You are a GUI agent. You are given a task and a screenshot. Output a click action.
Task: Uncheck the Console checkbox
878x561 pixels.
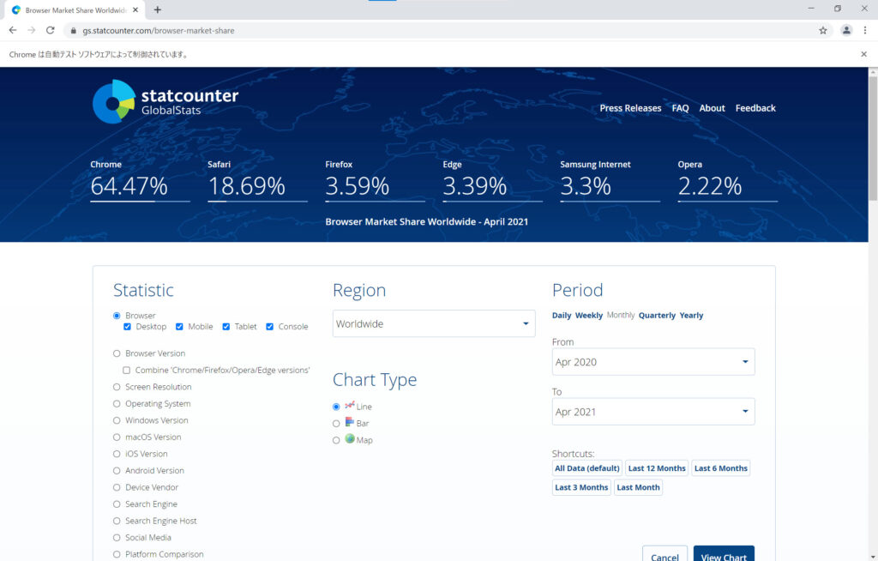[x=269, y=326]
